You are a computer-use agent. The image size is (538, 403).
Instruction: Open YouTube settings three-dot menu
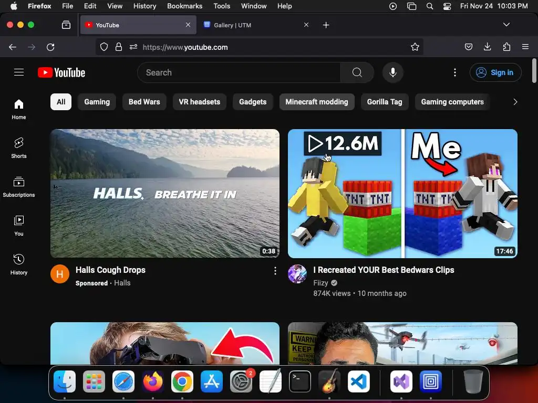tap(455, 72)
